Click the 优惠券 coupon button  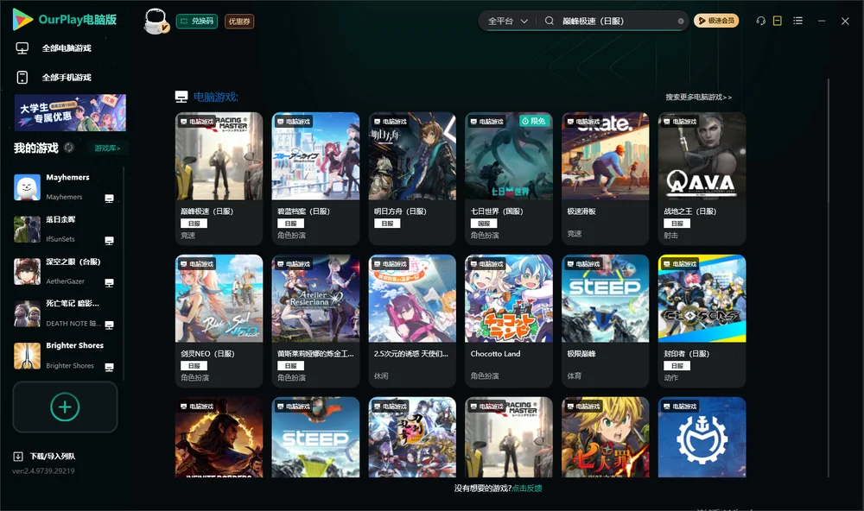pyautogui.click(x=239, y=22)
